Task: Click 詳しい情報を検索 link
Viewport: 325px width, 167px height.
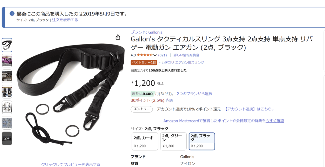Action: (x=186, y=55)
